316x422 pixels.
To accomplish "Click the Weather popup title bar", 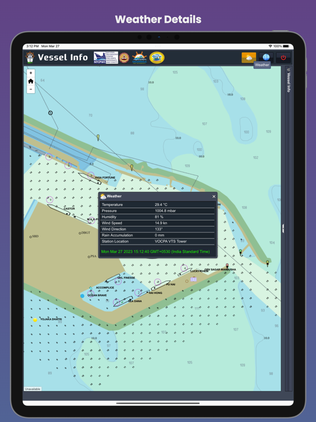I will pyautogui.click(x=158, y=197).
